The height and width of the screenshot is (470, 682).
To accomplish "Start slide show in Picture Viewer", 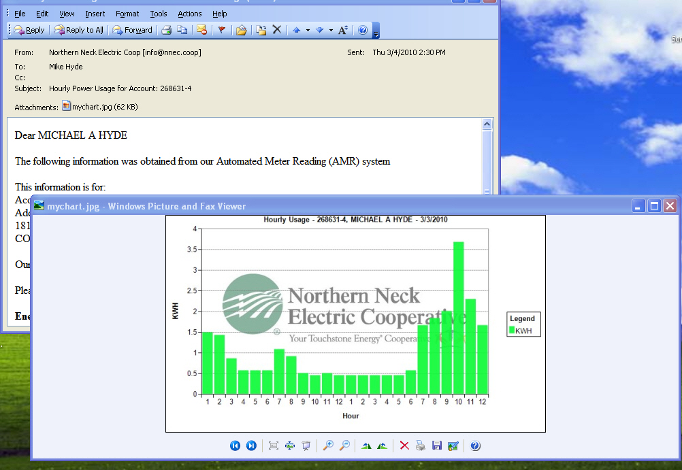I will [x=306, y=446].
